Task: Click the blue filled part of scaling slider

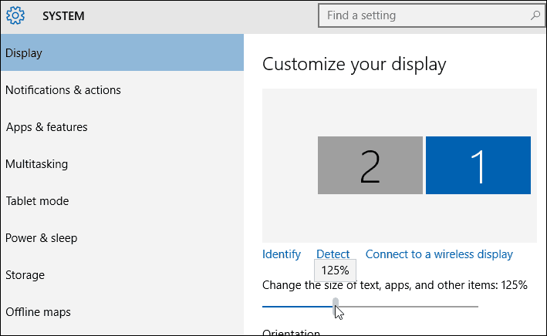Action: (x=297, y=307)
